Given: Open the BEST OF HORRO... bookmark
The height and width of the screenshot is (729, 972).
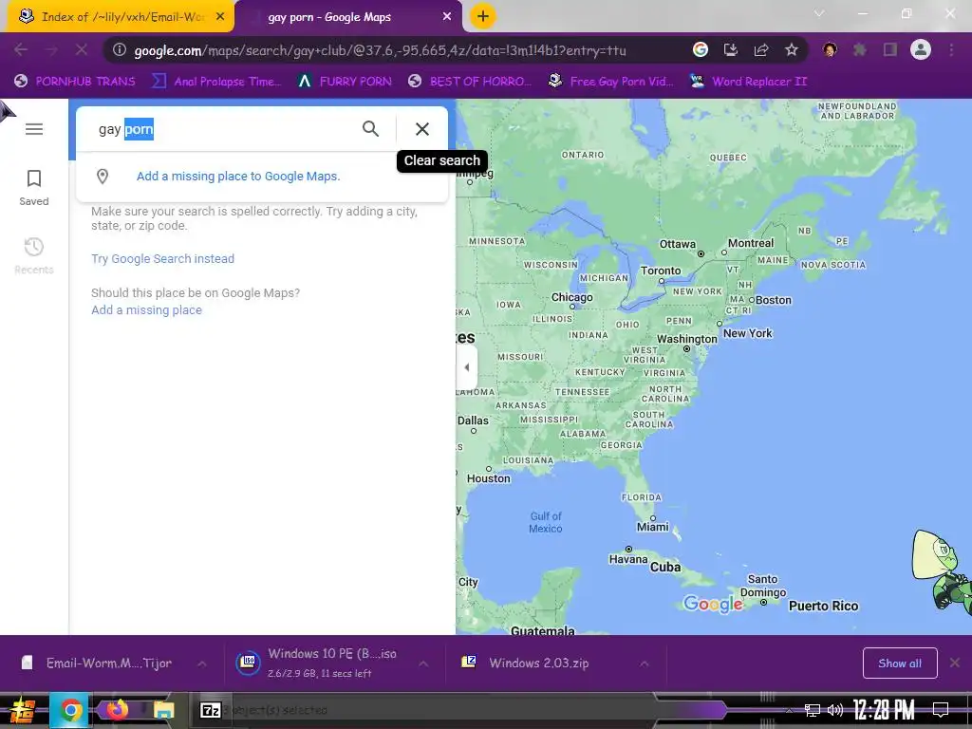Looking at the screenshot, I should [x=470, y=82].
